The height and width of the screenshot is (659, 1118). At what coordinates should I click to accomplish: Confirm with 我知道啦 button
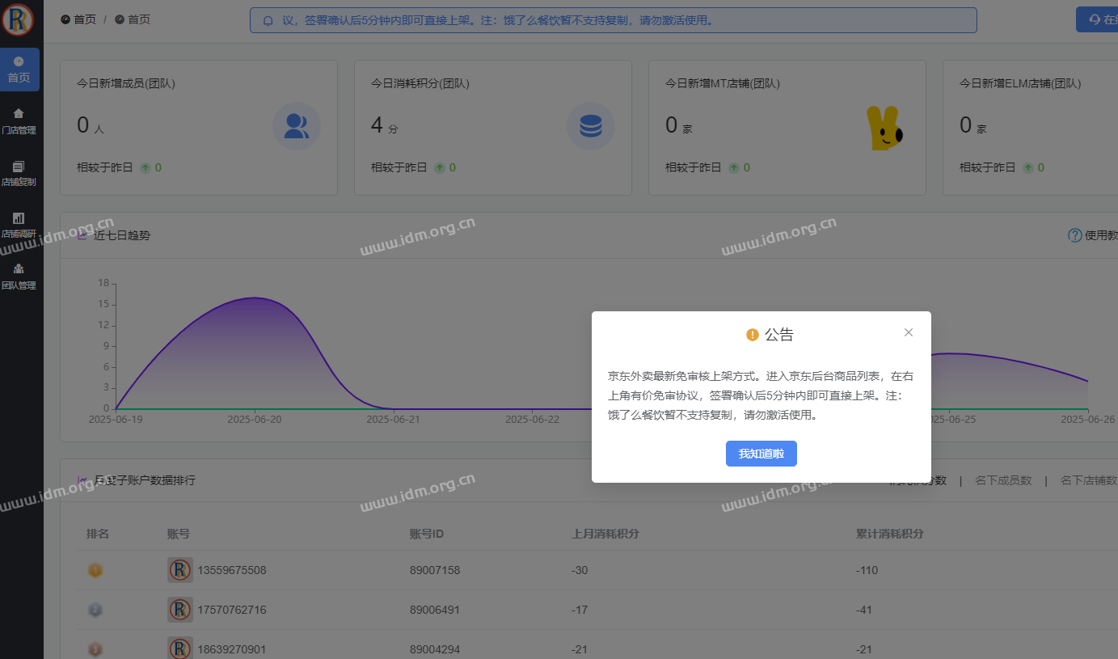click(x=762, y=454)
